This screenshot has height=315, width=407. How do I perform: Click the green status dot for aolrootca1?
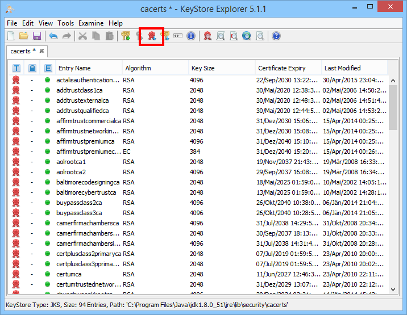pos(47,162)
